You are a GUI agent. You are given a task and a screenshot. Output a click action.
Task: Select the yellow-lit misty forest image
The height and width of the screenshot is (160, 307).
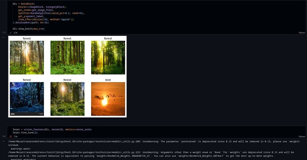[x=108, y=58]
